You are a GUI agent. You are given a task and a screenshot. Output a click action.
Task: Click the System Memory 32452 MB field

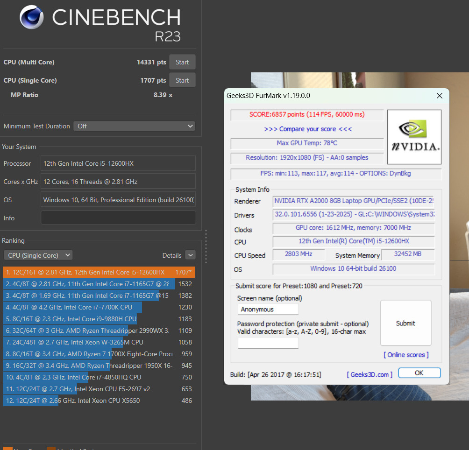coord(408,254)
